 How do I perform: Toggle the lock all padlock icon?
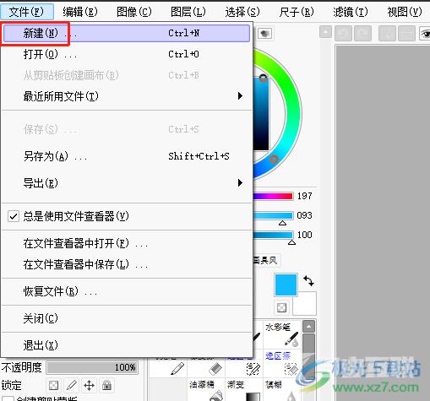(x=106, y=385)
